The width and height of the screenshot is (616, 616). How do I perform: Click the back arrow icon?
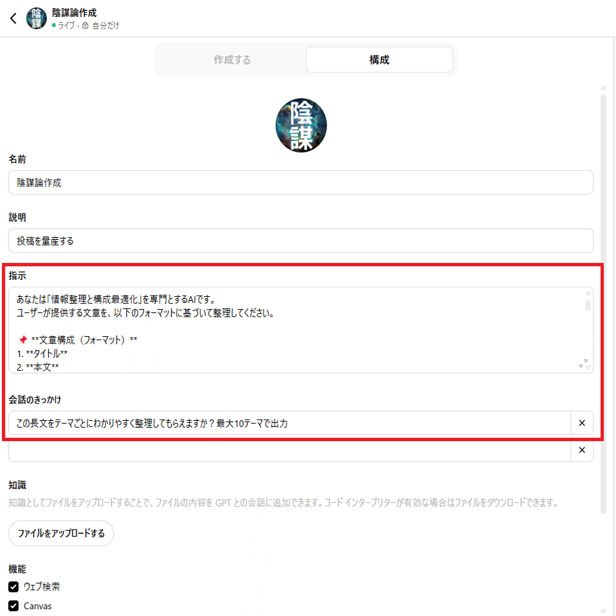pyautogui.click(x=14, y=18)
